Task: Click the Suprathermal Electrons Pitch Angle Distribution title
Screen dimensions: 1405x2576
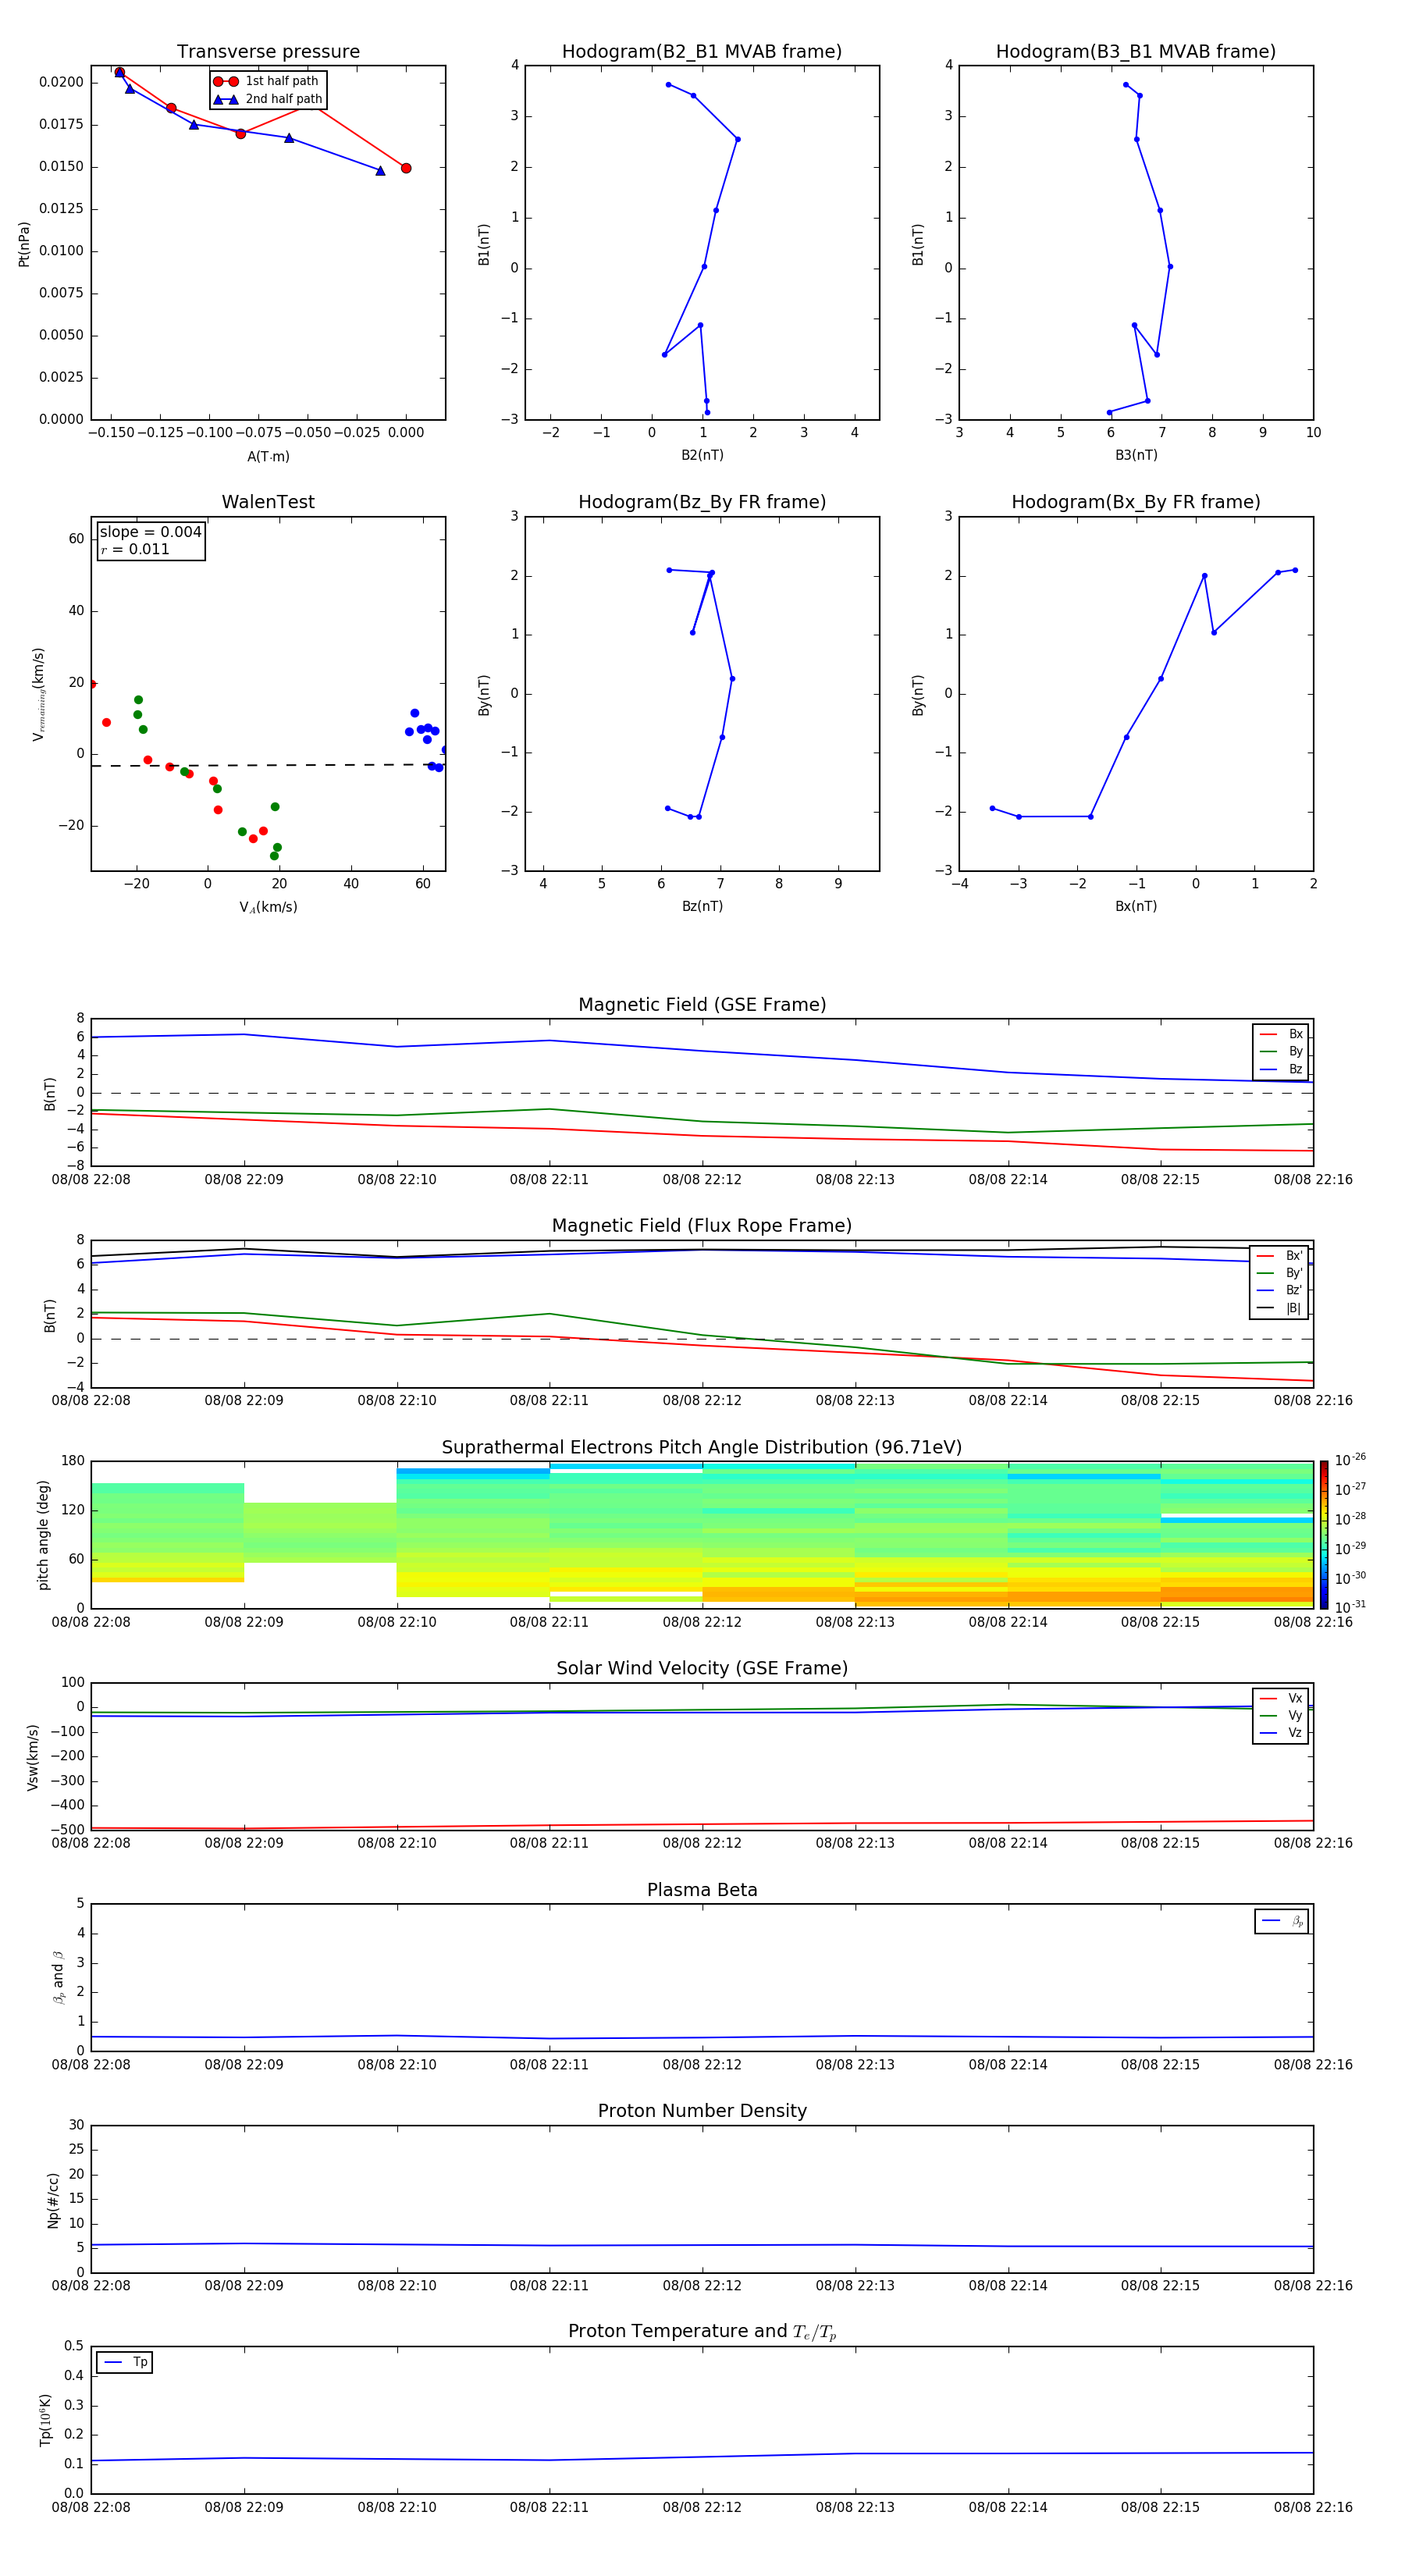Action: pos(702,1448)
